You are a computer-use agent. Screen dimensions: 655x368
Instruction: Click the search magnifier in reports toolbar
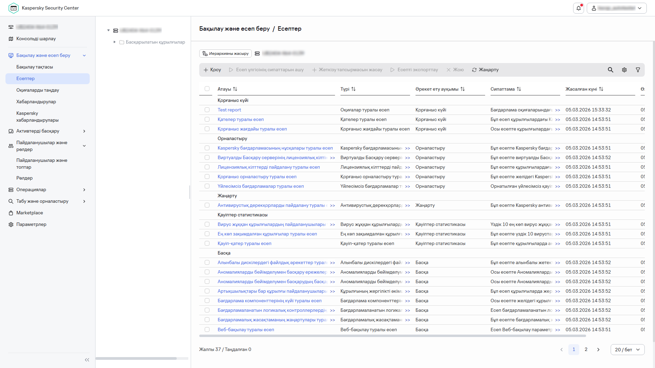click(610, 70)
